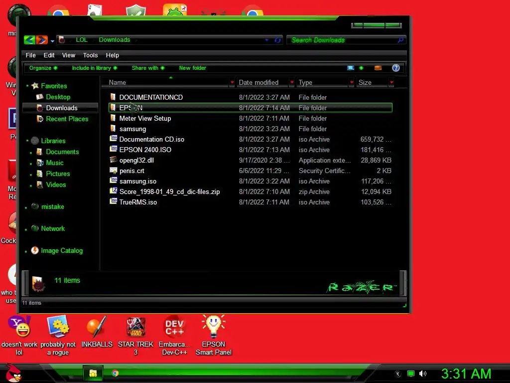Select mistake in navigation pane
510x383 pixels.
(52, 206)
